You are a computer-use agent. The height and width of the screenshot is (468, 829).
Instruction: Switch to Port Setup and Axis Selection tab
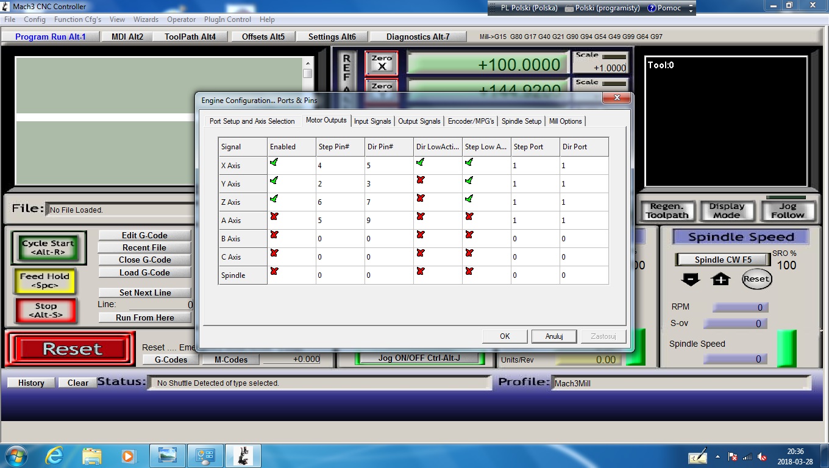point(252,121)
